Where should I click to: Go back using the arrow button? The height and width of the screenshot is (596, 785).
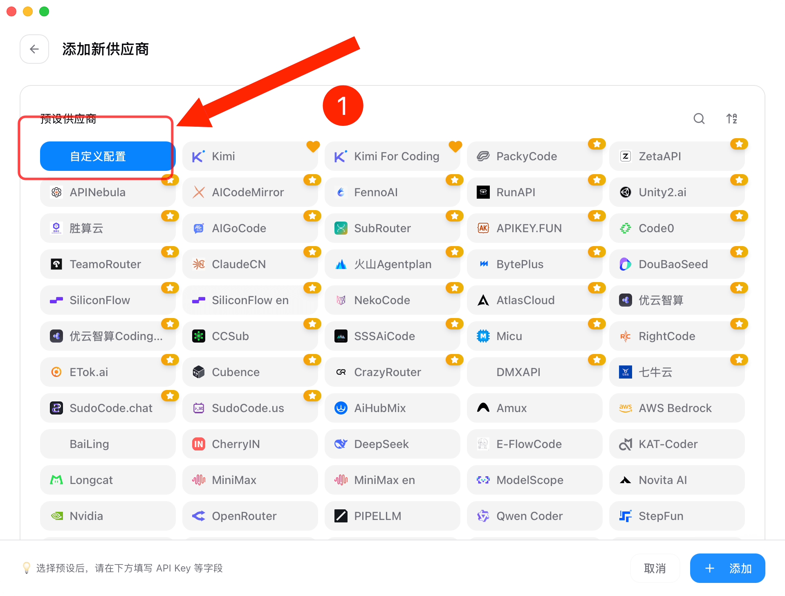coord(34,49)
